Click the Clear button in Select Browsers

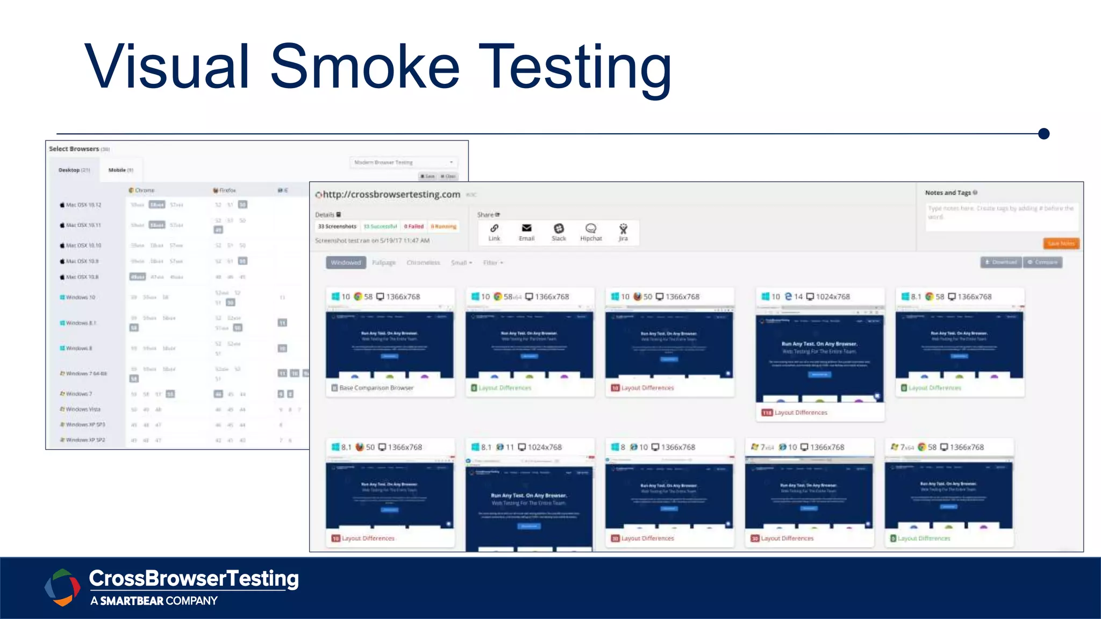coord(448,176)
